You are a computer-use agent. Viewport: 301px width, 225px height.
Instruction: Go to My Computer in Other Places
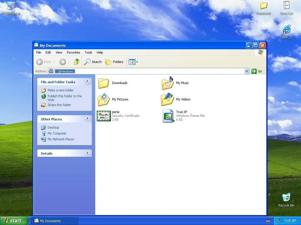coord(57,133)
